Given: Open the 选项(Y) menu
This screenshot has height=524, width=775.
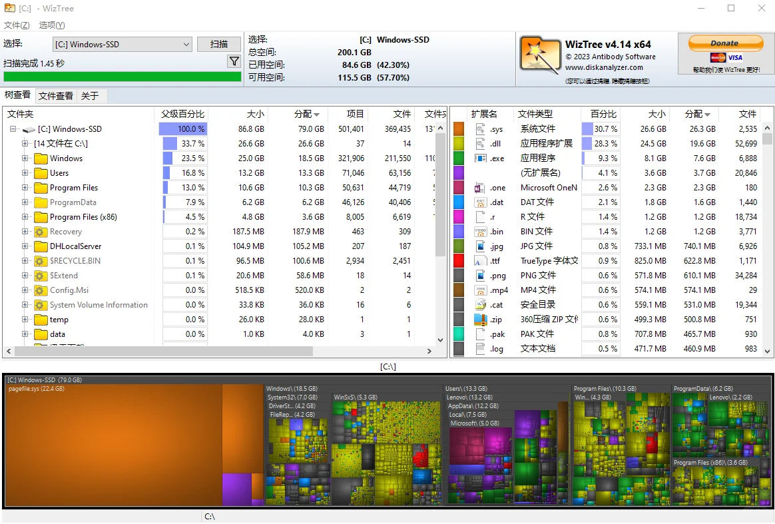Looking at the screenshot, I should coord(50,25).
